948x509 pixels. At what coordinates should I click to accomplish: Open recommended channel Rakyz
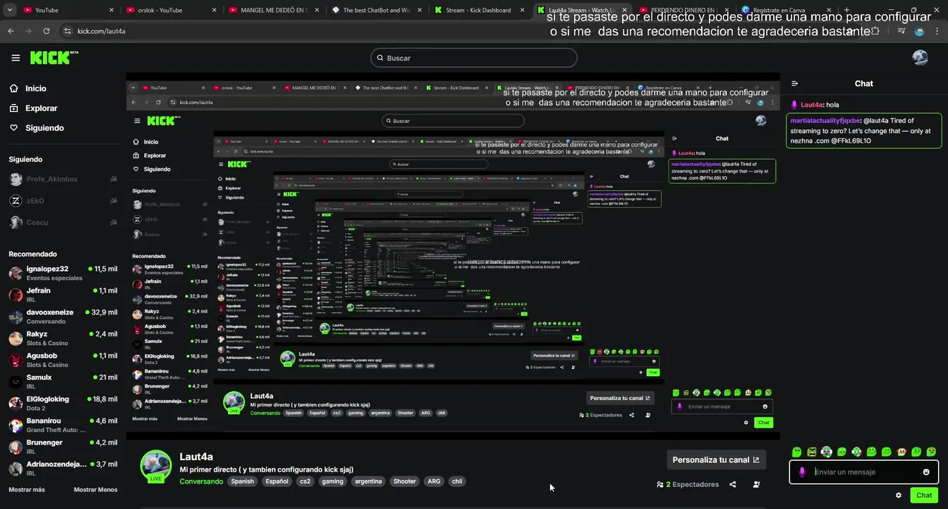62,338
